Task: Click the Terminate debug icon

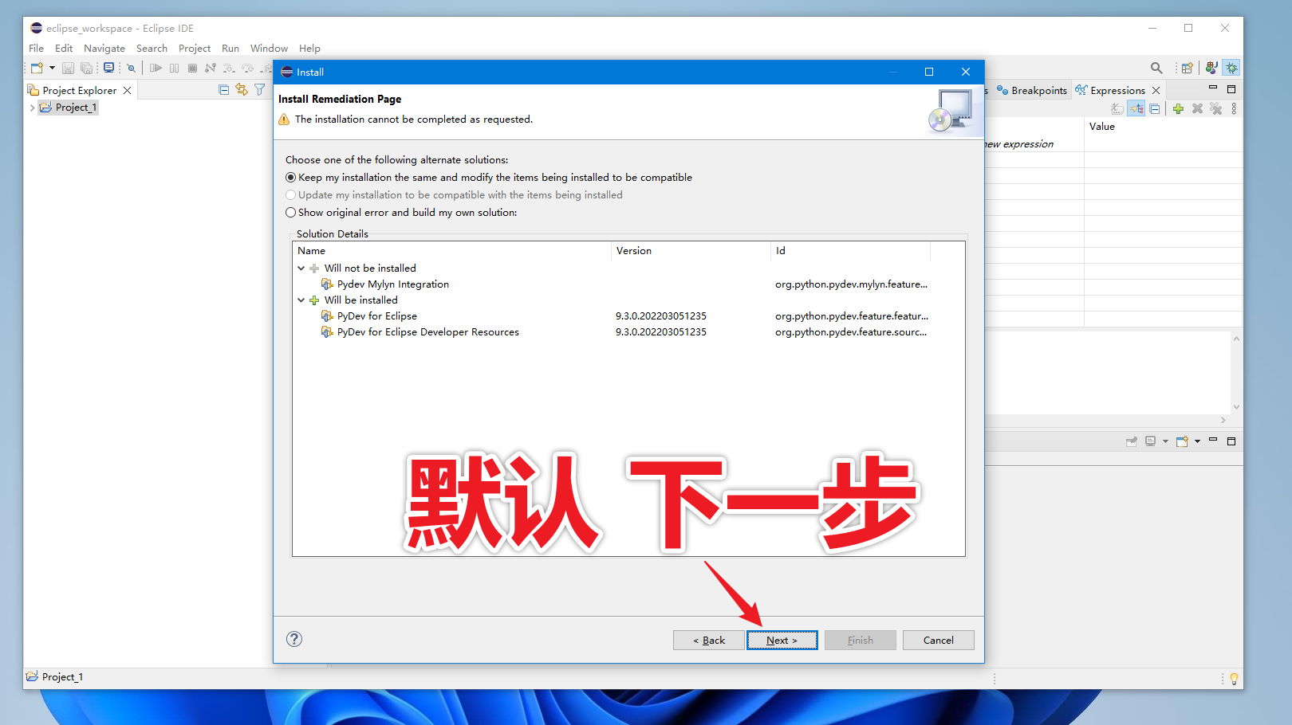Action: pyautogui.click(x=192, y=68)
